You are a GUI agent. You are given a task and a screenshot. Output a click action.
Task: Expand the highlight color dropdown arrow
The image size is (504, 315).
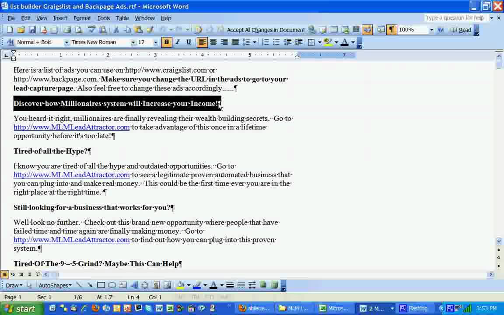tap(336, 42)
